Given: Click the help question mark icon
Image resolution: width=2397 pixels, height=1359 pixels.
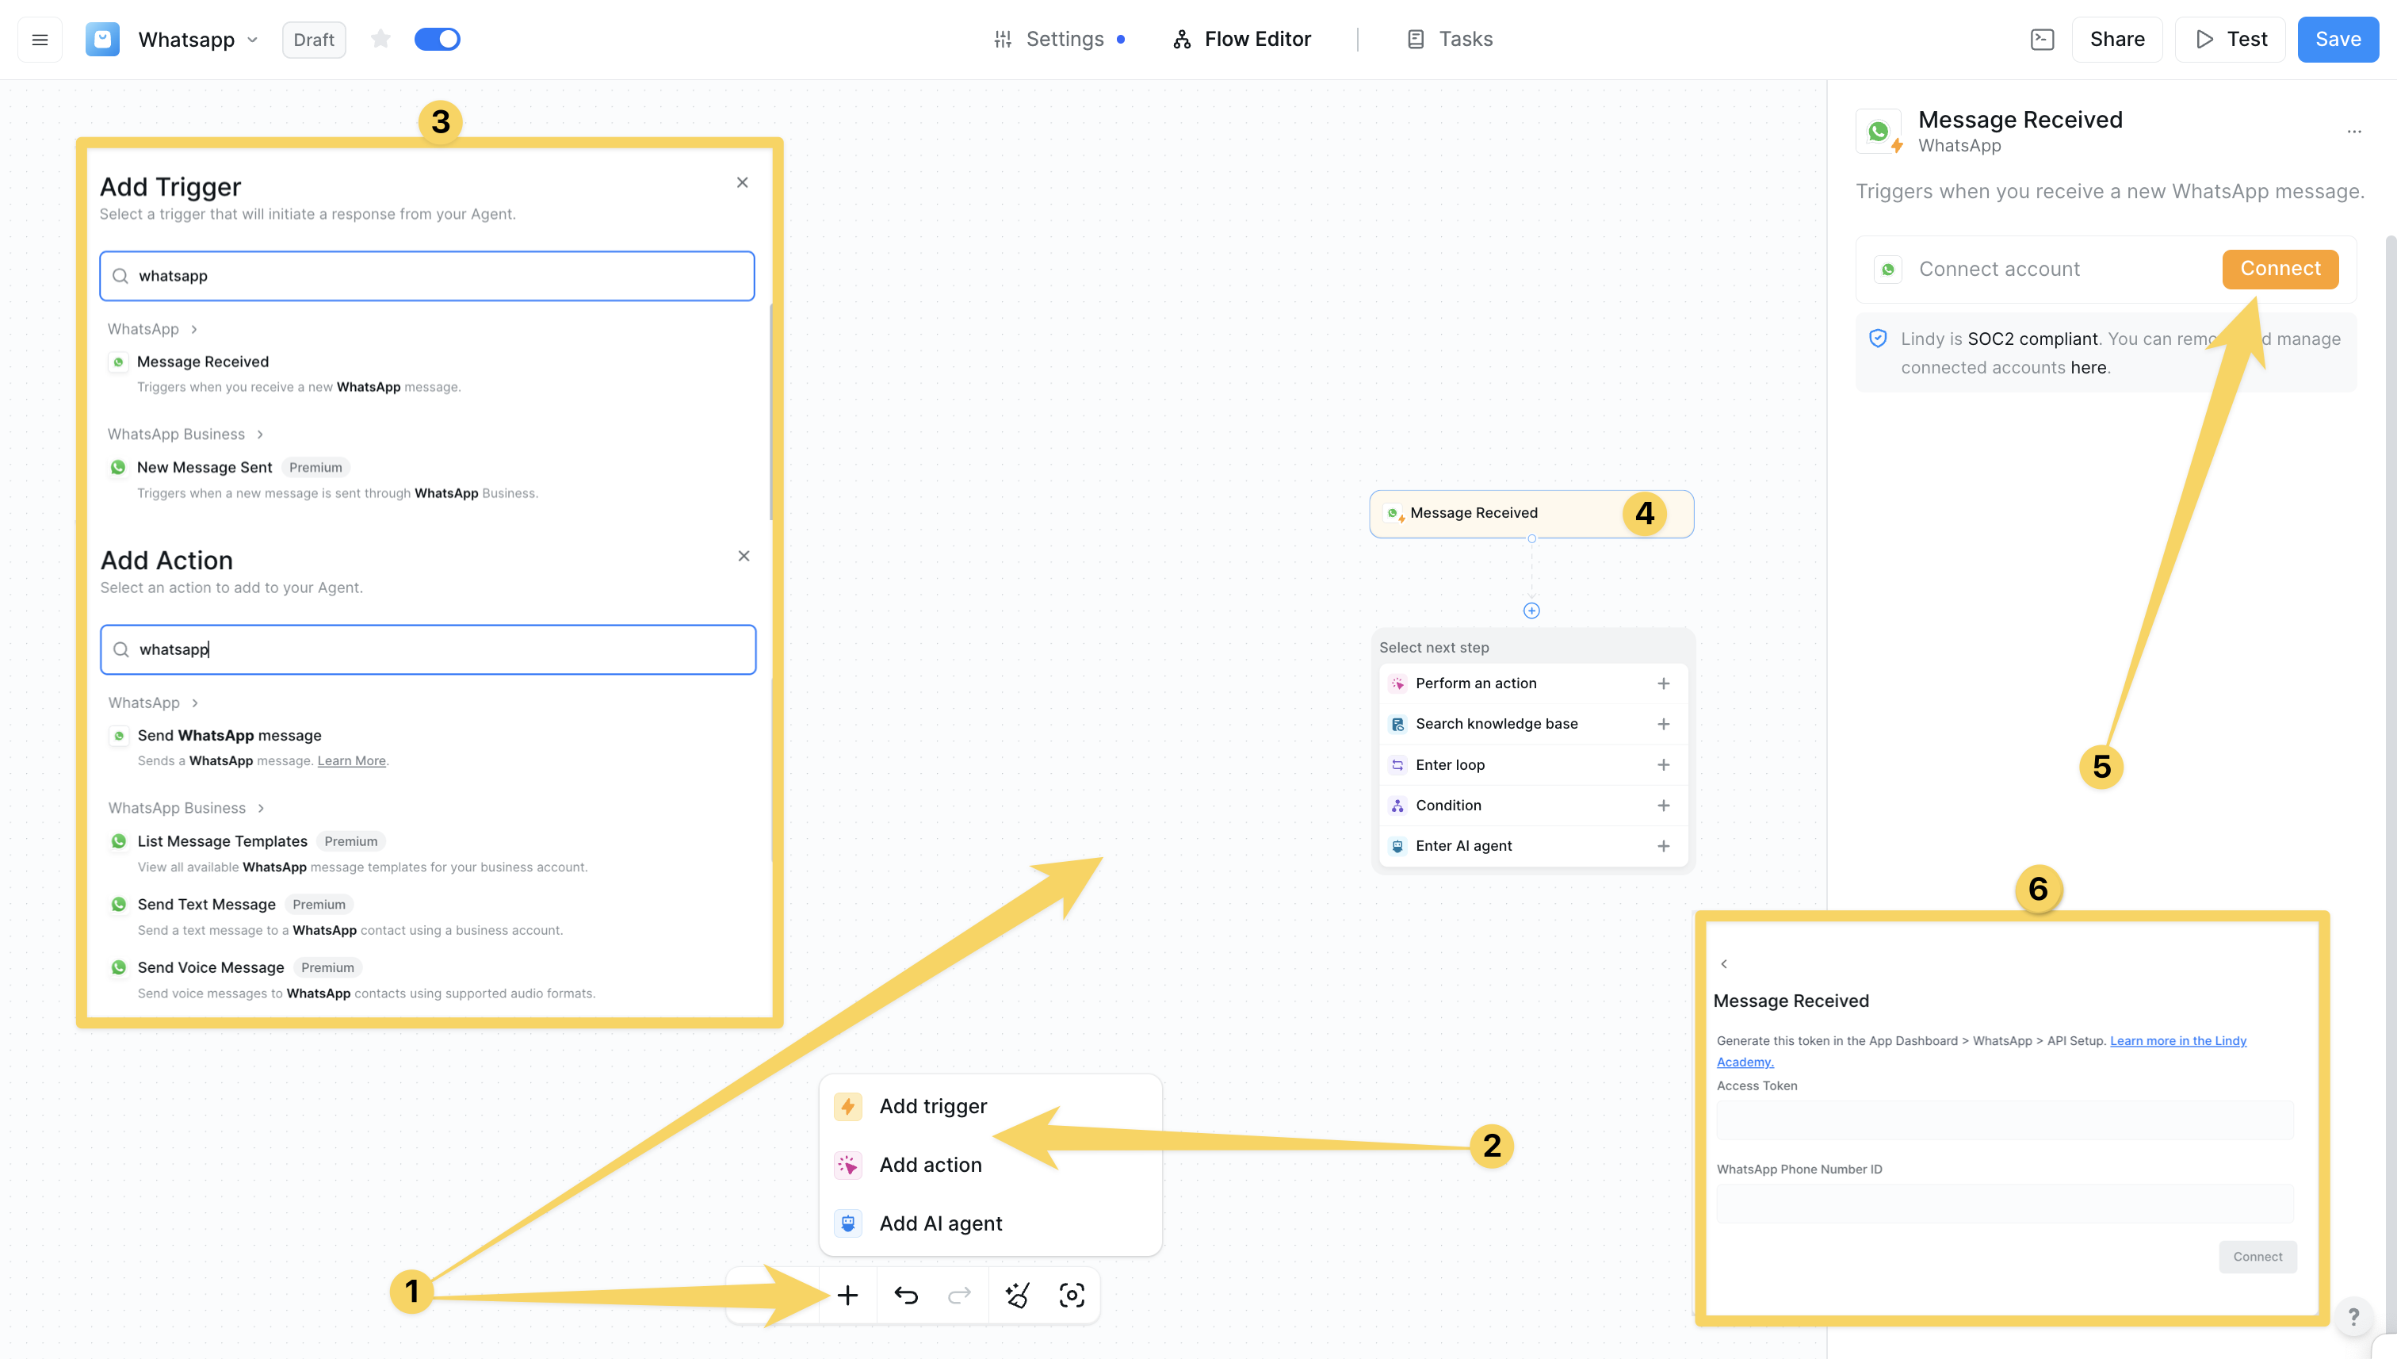Looking at the screenshot, I should coord(2353,1316).
